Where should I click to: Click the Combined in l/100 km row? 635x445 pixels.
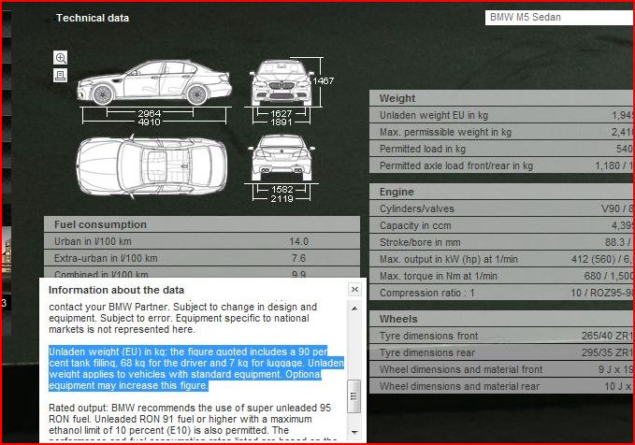click(202, 272)
